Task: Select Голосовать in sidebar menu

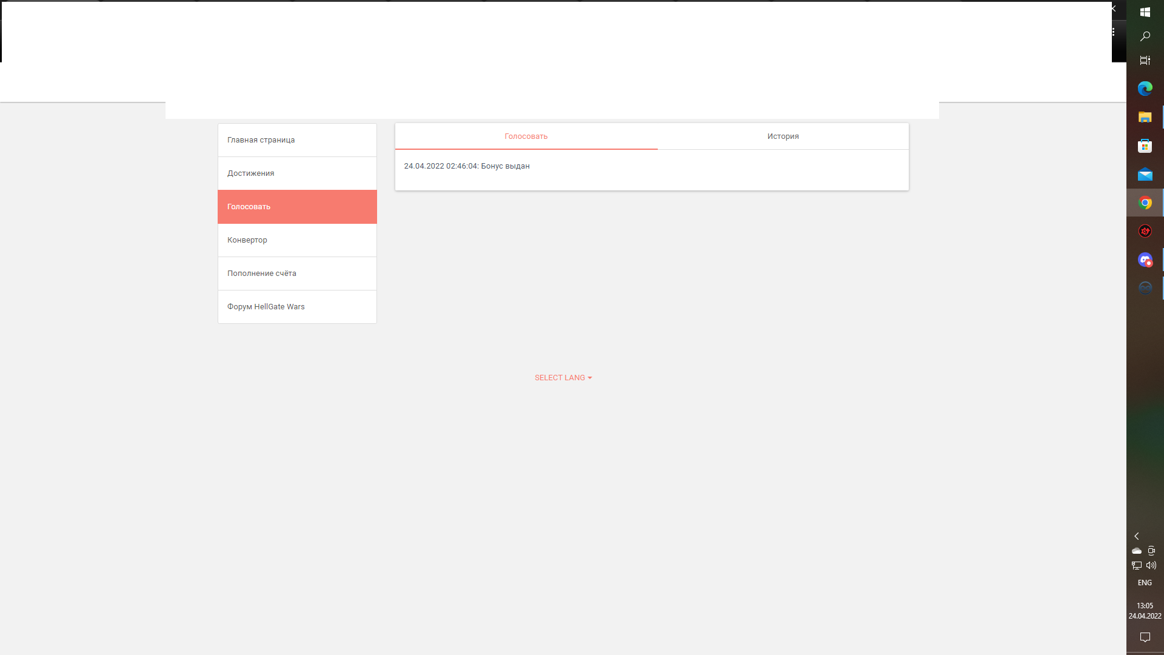Action: coord(297,207)
